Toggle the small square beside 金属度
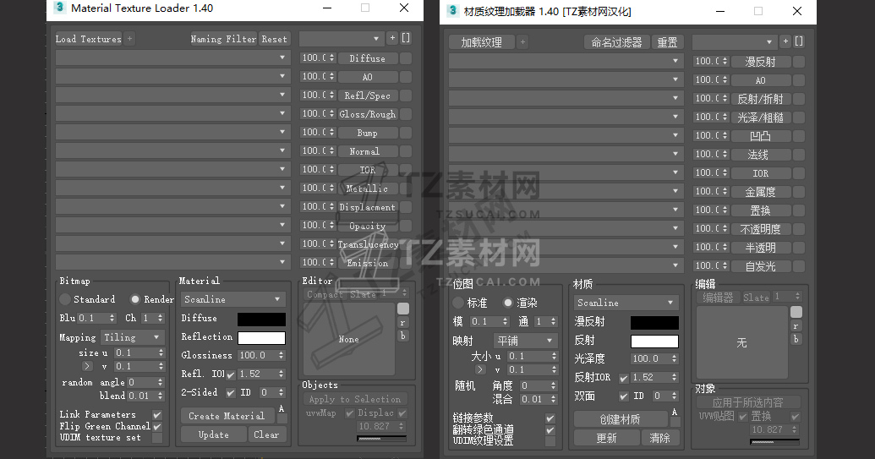 [799, 192]
